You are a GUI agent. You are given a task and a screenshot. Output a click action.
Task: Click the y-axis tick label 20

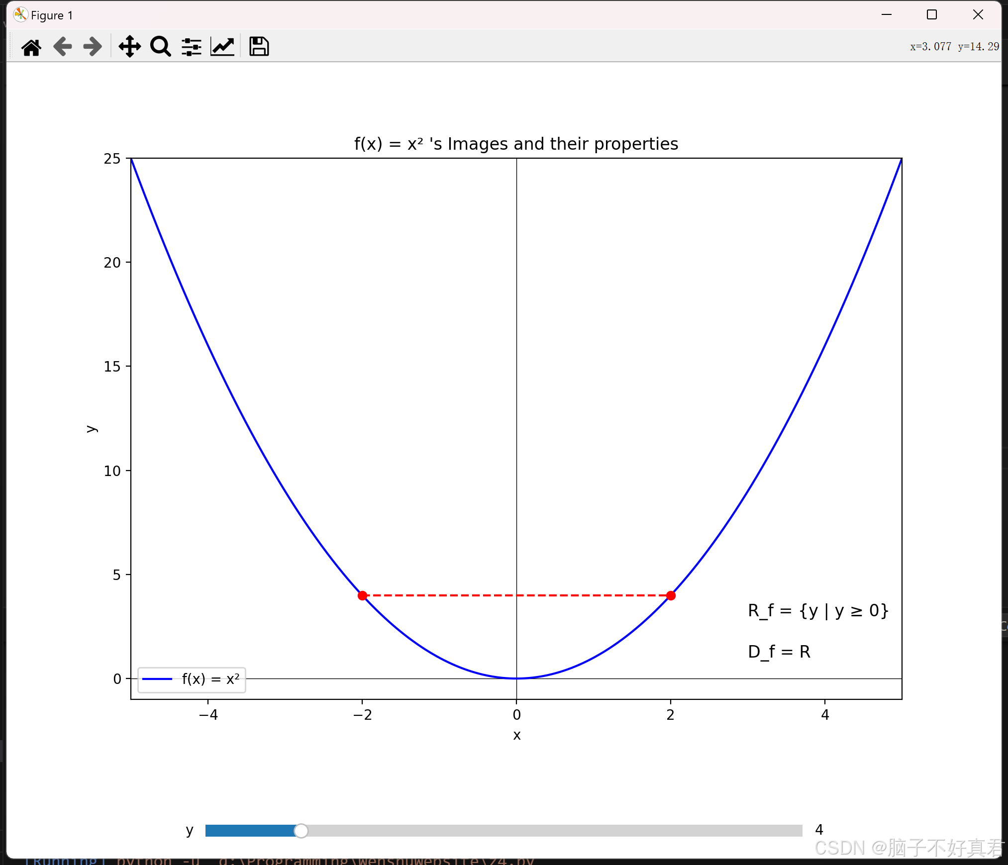click(112, 263)
